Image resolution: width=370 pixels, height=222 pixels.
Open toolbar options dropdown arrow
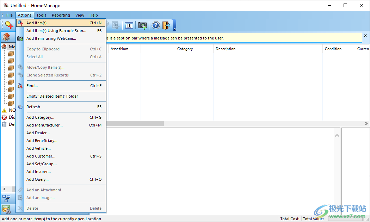174,29
